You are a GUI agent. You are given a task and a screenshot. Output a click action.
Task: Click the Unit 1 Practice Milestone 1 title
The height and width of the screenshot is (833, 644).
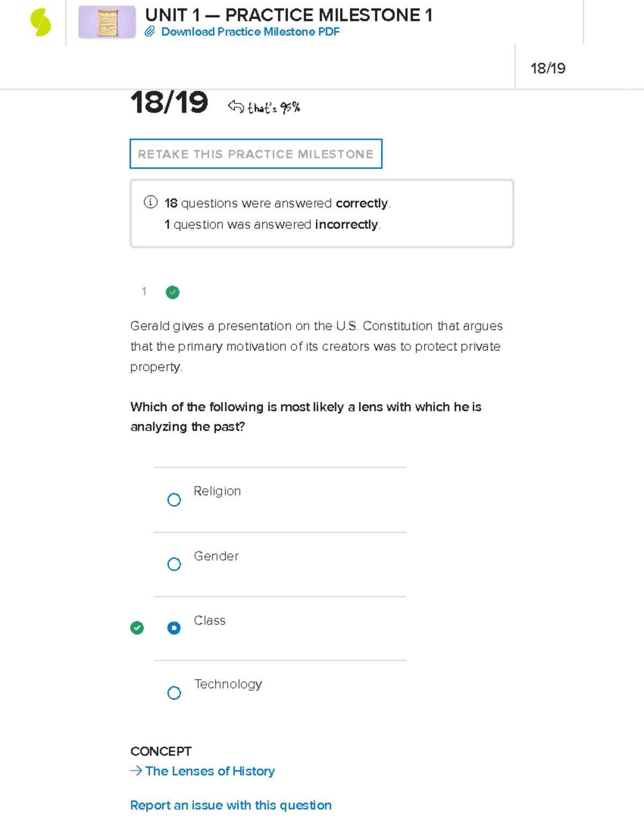click(288, 15)
